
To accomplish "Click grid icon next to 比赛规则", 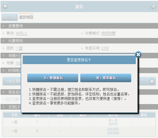I will 4,41.
